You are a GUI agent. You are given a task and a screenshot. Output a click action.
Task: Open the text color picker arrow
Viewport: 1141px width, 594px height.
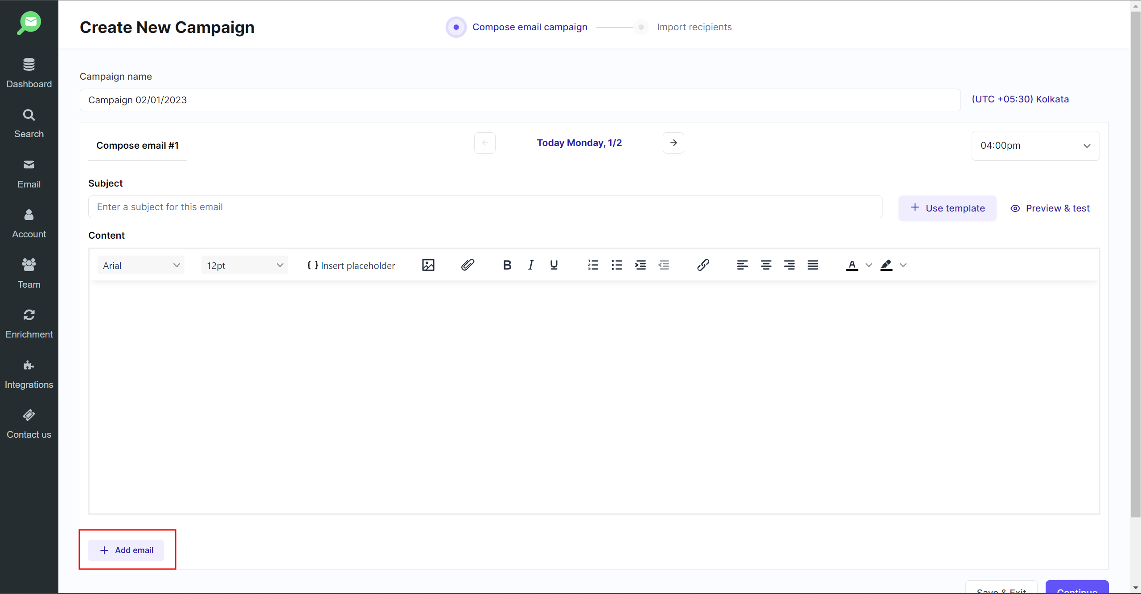pos(869,265)
